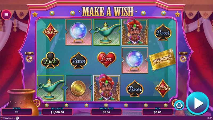Image resolution: width=213 pixels, height=120 pixels.
Task: Select the crystal ball in top row
Action: [x=79, y=32]
